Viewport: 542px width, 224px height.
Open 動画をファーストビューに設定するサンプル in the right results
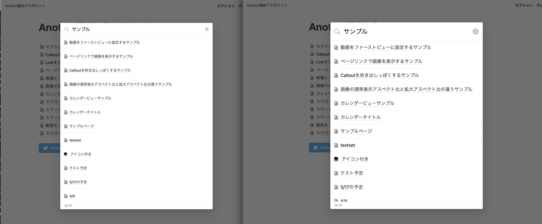click(386, 47)
